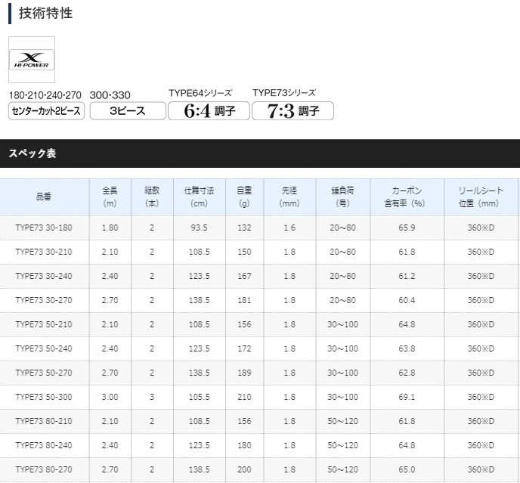
Task: Select the 6:4 調子 badge
Action: point(209,111)
